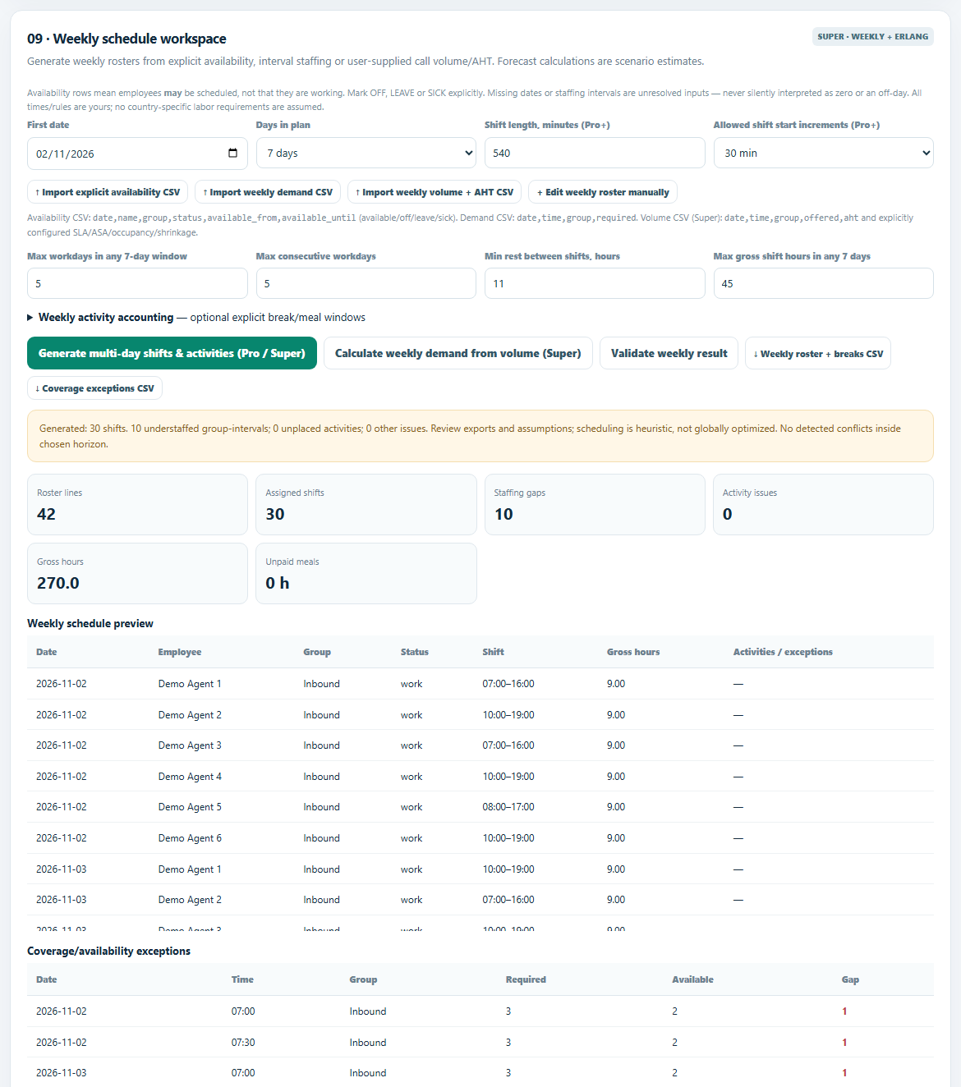This screenshot has height=1087, width=961.
Task: Open the Days in plan dropdown
Action: click(x=366, y=153)
